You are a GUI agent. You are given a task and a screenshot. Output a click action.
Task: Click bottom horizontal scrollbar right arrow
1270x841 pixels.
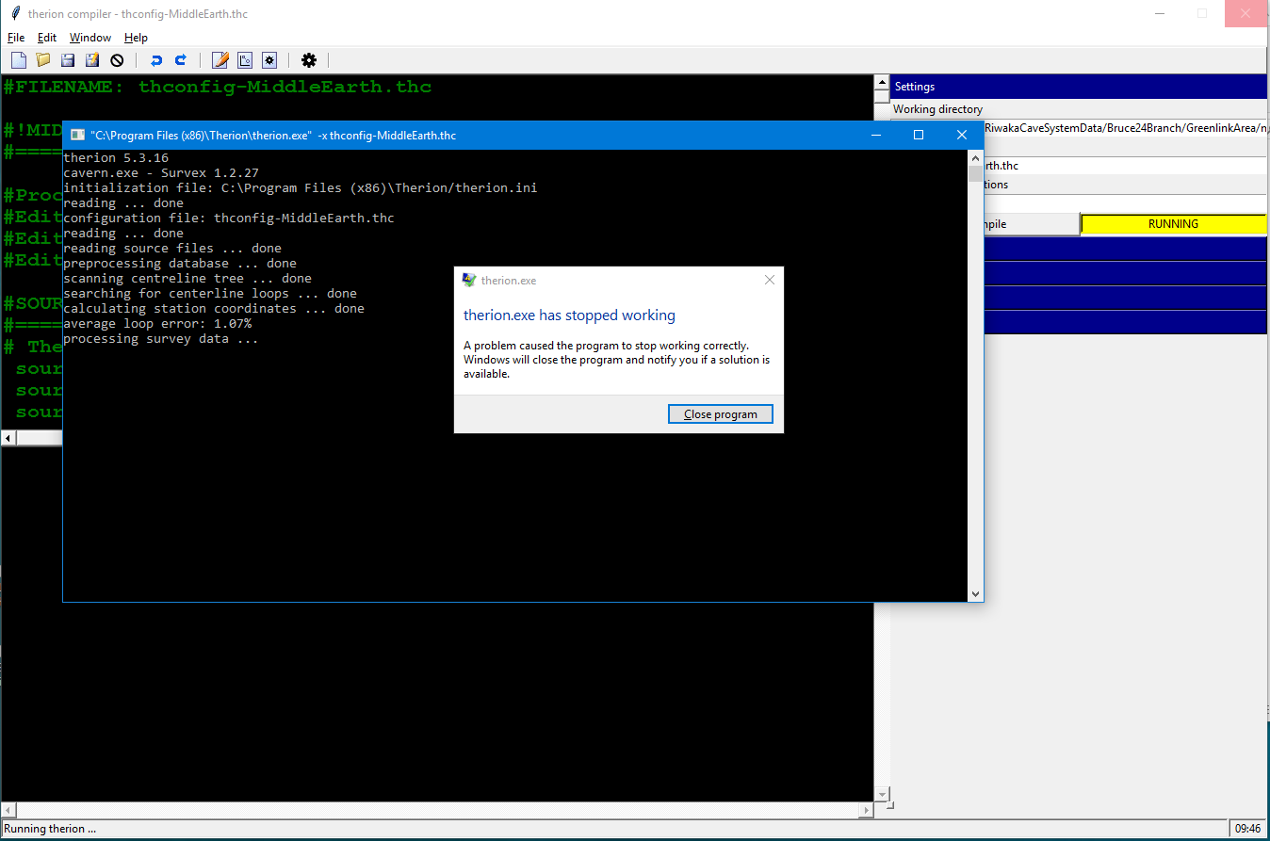click(x=867, y=810)
